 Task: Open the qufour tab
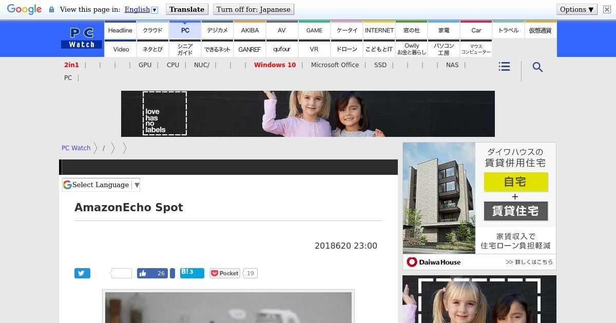point(282,49)
